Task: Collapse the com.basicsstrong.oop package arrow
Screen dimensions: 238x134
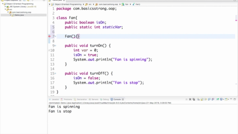Action: point(8,12)
